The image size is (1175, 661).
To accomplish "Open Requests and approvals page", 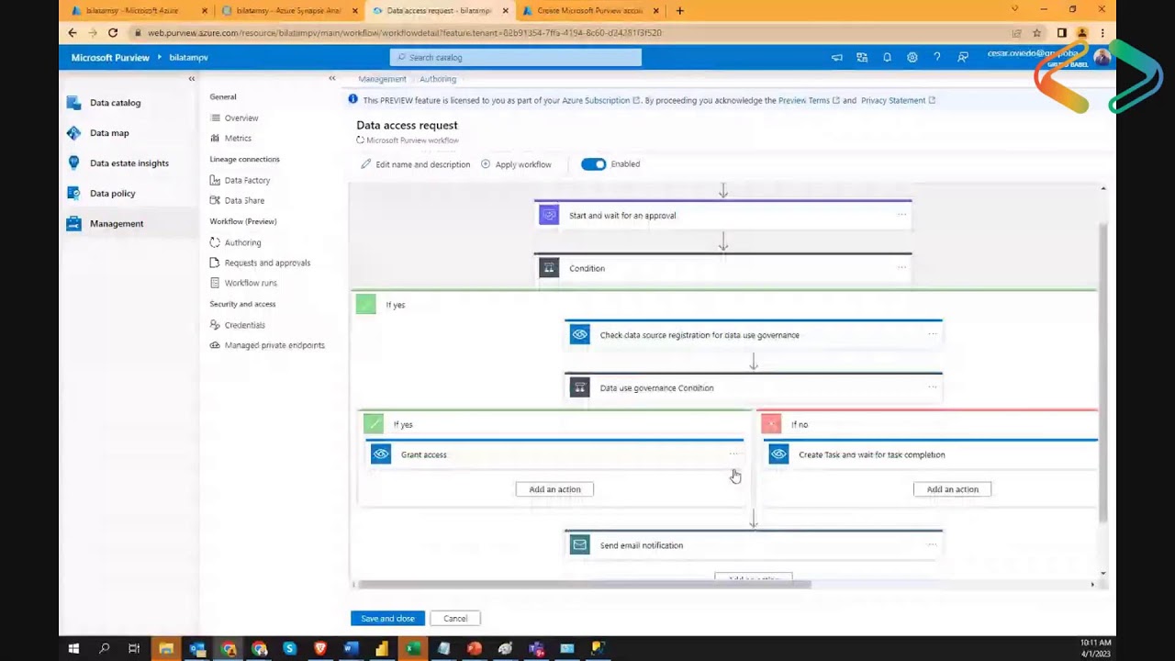I will click(x=267, y=263).
